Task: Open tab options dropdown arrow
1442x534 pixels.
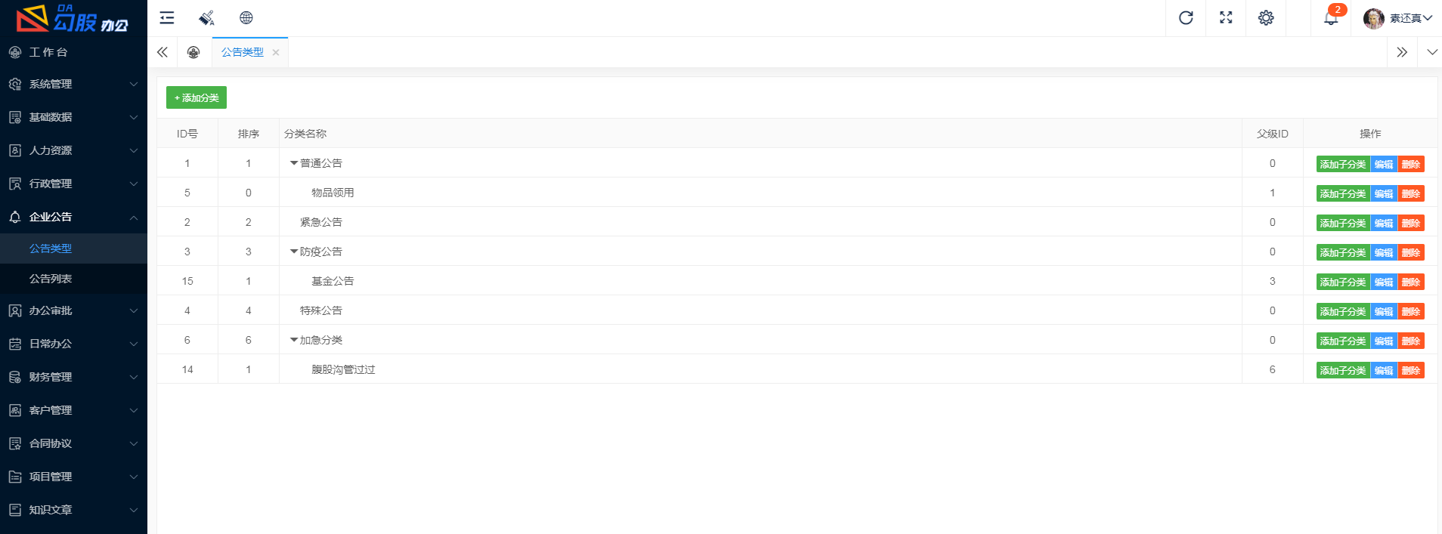Action: click(x=1431, y=52)
